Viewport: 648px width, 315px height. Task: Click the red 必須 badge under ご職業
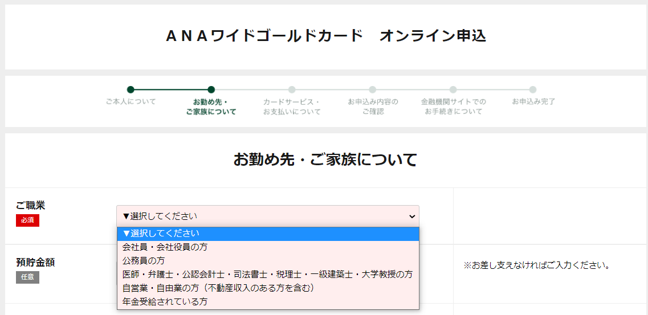27,220
